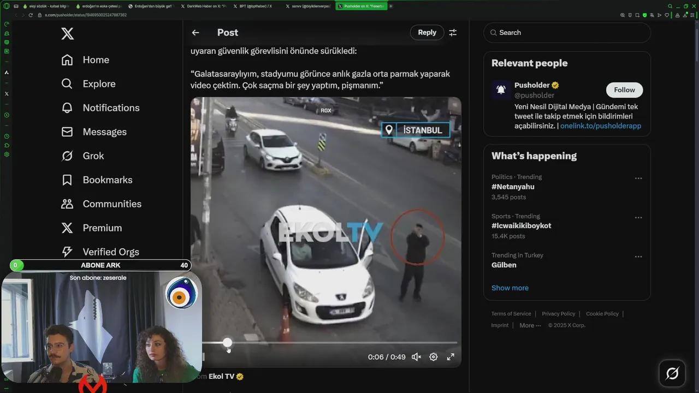Go back with the Post arrow
The width and height of the screenshot is (699, 393).
coord(196,33)
